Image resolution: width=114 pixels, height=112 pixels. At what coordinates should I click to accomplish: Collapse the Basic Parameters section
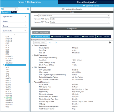(x=32, y=45)
